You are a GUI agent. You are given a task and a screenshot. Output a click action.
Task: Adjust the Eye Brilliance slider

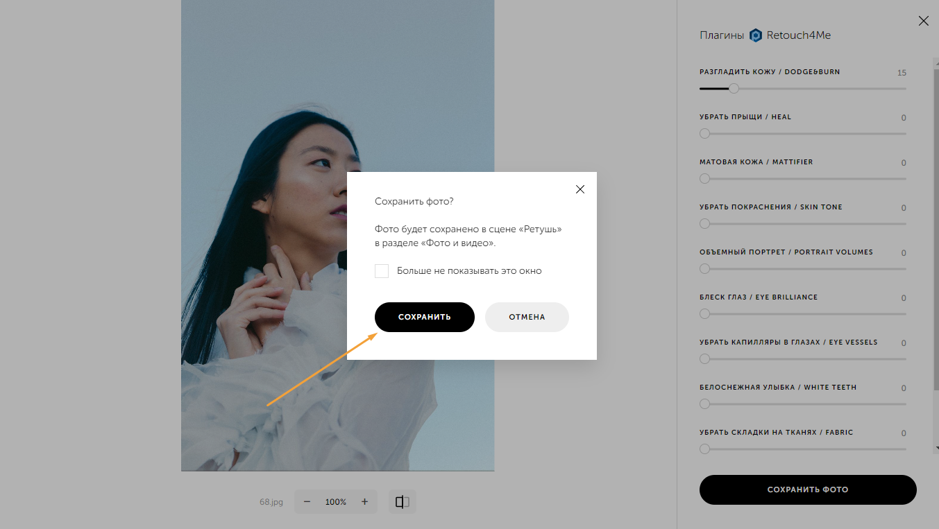click(x=803, y=314)
